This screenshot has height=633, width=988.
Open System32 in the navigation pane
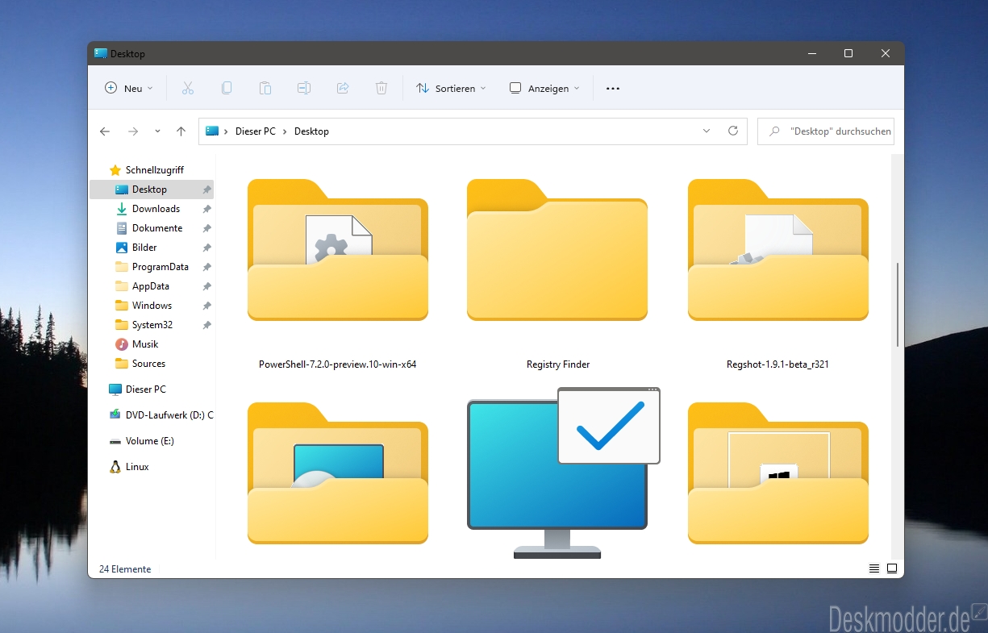[152, 325]
